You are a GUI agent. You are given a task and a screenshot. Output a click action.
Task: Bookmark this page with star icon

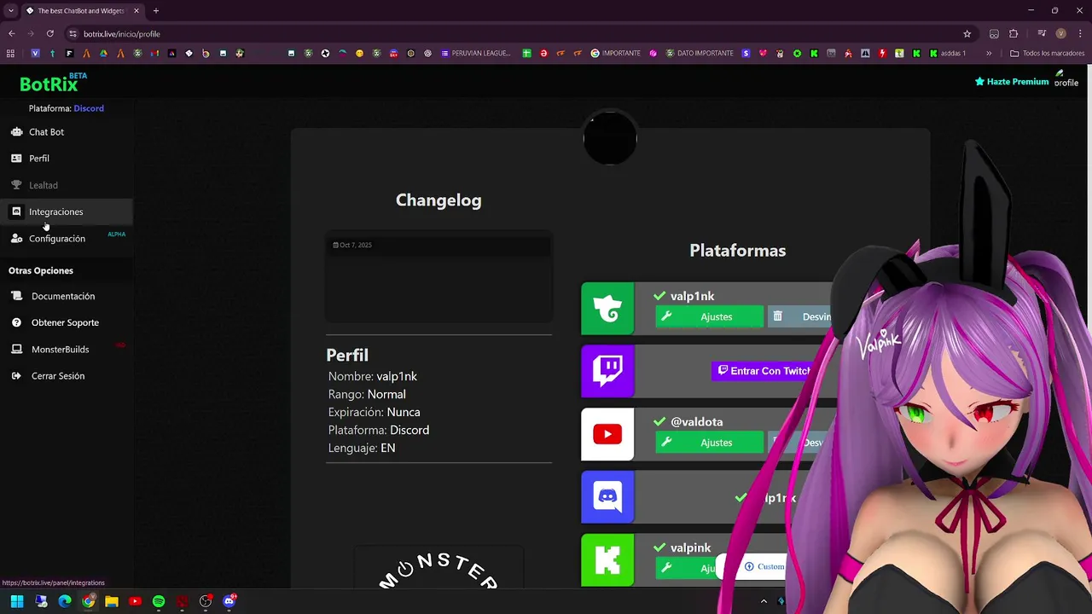pyautogui.click(x=967, y=34)
